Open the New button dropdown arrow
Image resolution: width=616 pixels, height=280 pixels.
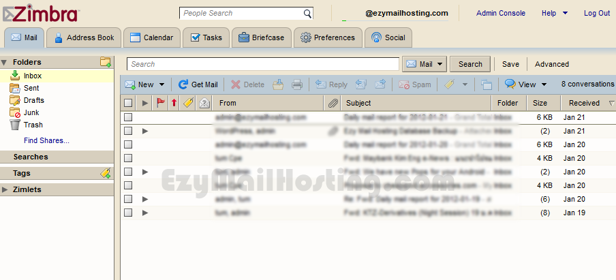click(162, 84)
